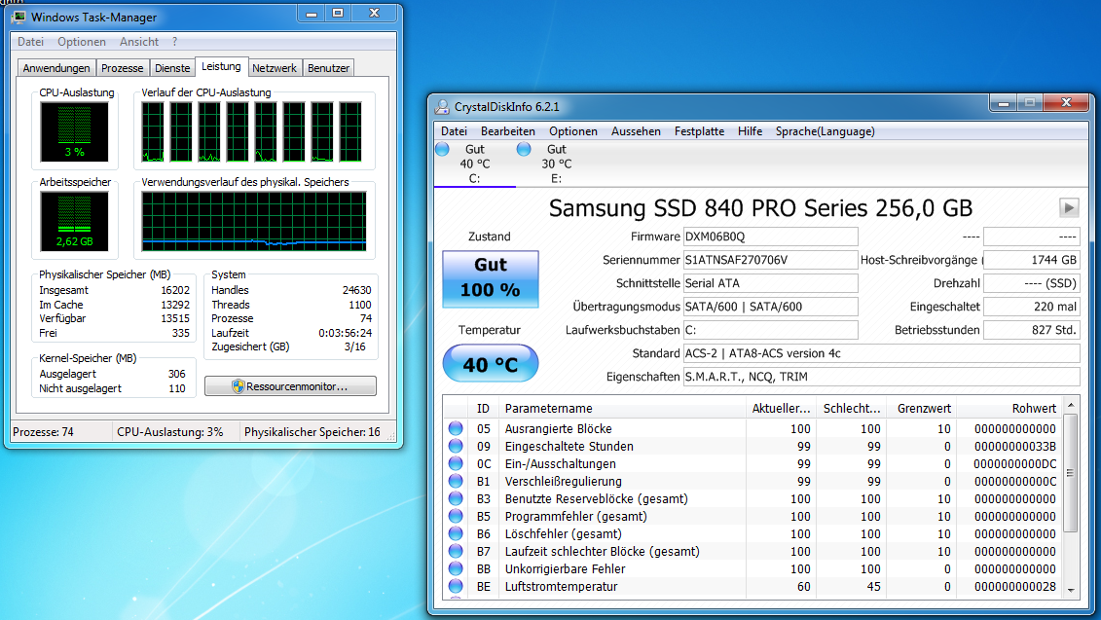Click the Host-Schreibvorgänge value 1744 GB
1101x620 pixels.
point(1032,260)
